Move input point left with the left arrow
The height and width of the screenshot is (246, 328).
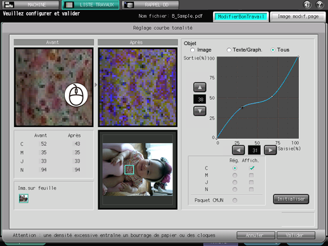239,150
